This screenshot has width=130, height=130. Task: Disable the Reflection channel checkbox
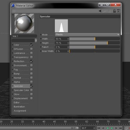click(x=31, y=61)
